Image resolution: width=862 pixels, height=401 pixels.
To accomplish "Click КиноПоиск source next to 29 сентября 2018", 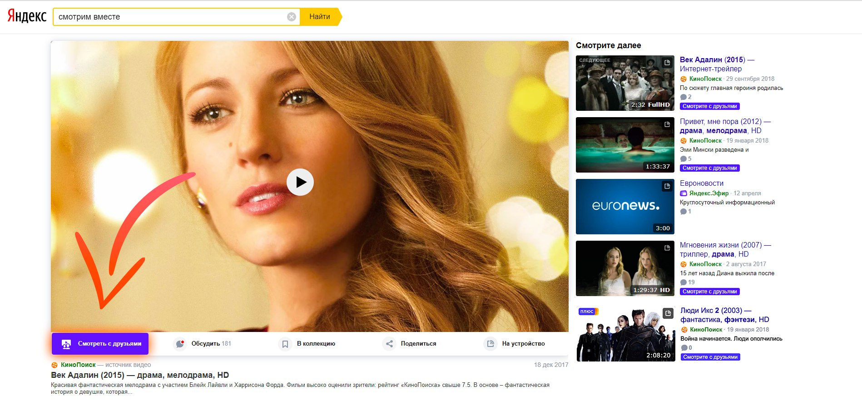I will (x=705, y=79).
